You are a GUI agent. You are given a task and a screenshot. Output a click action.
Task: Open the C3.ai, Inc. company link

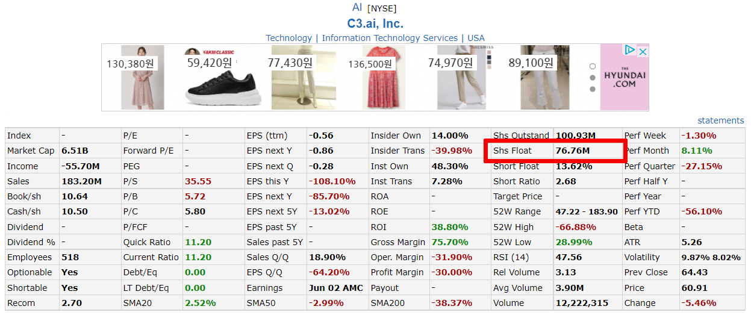click(375, 23)
